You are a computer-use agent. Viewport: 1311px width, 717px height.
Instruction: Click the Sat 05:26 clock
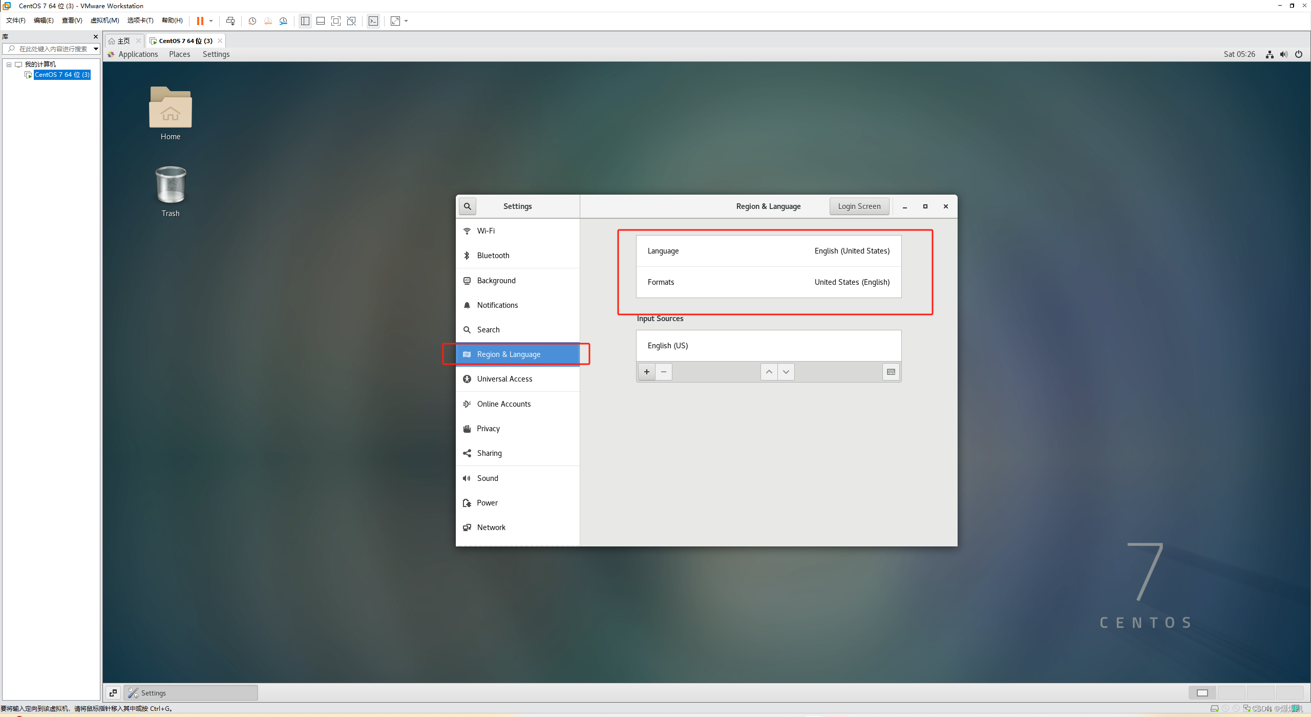coord(1239,54)
